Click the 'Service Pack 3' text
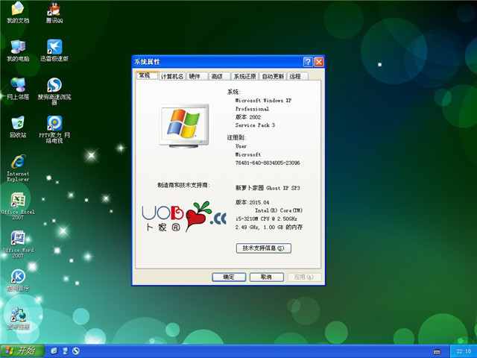This screenshot has width=477, height=358. pos(255,125)
